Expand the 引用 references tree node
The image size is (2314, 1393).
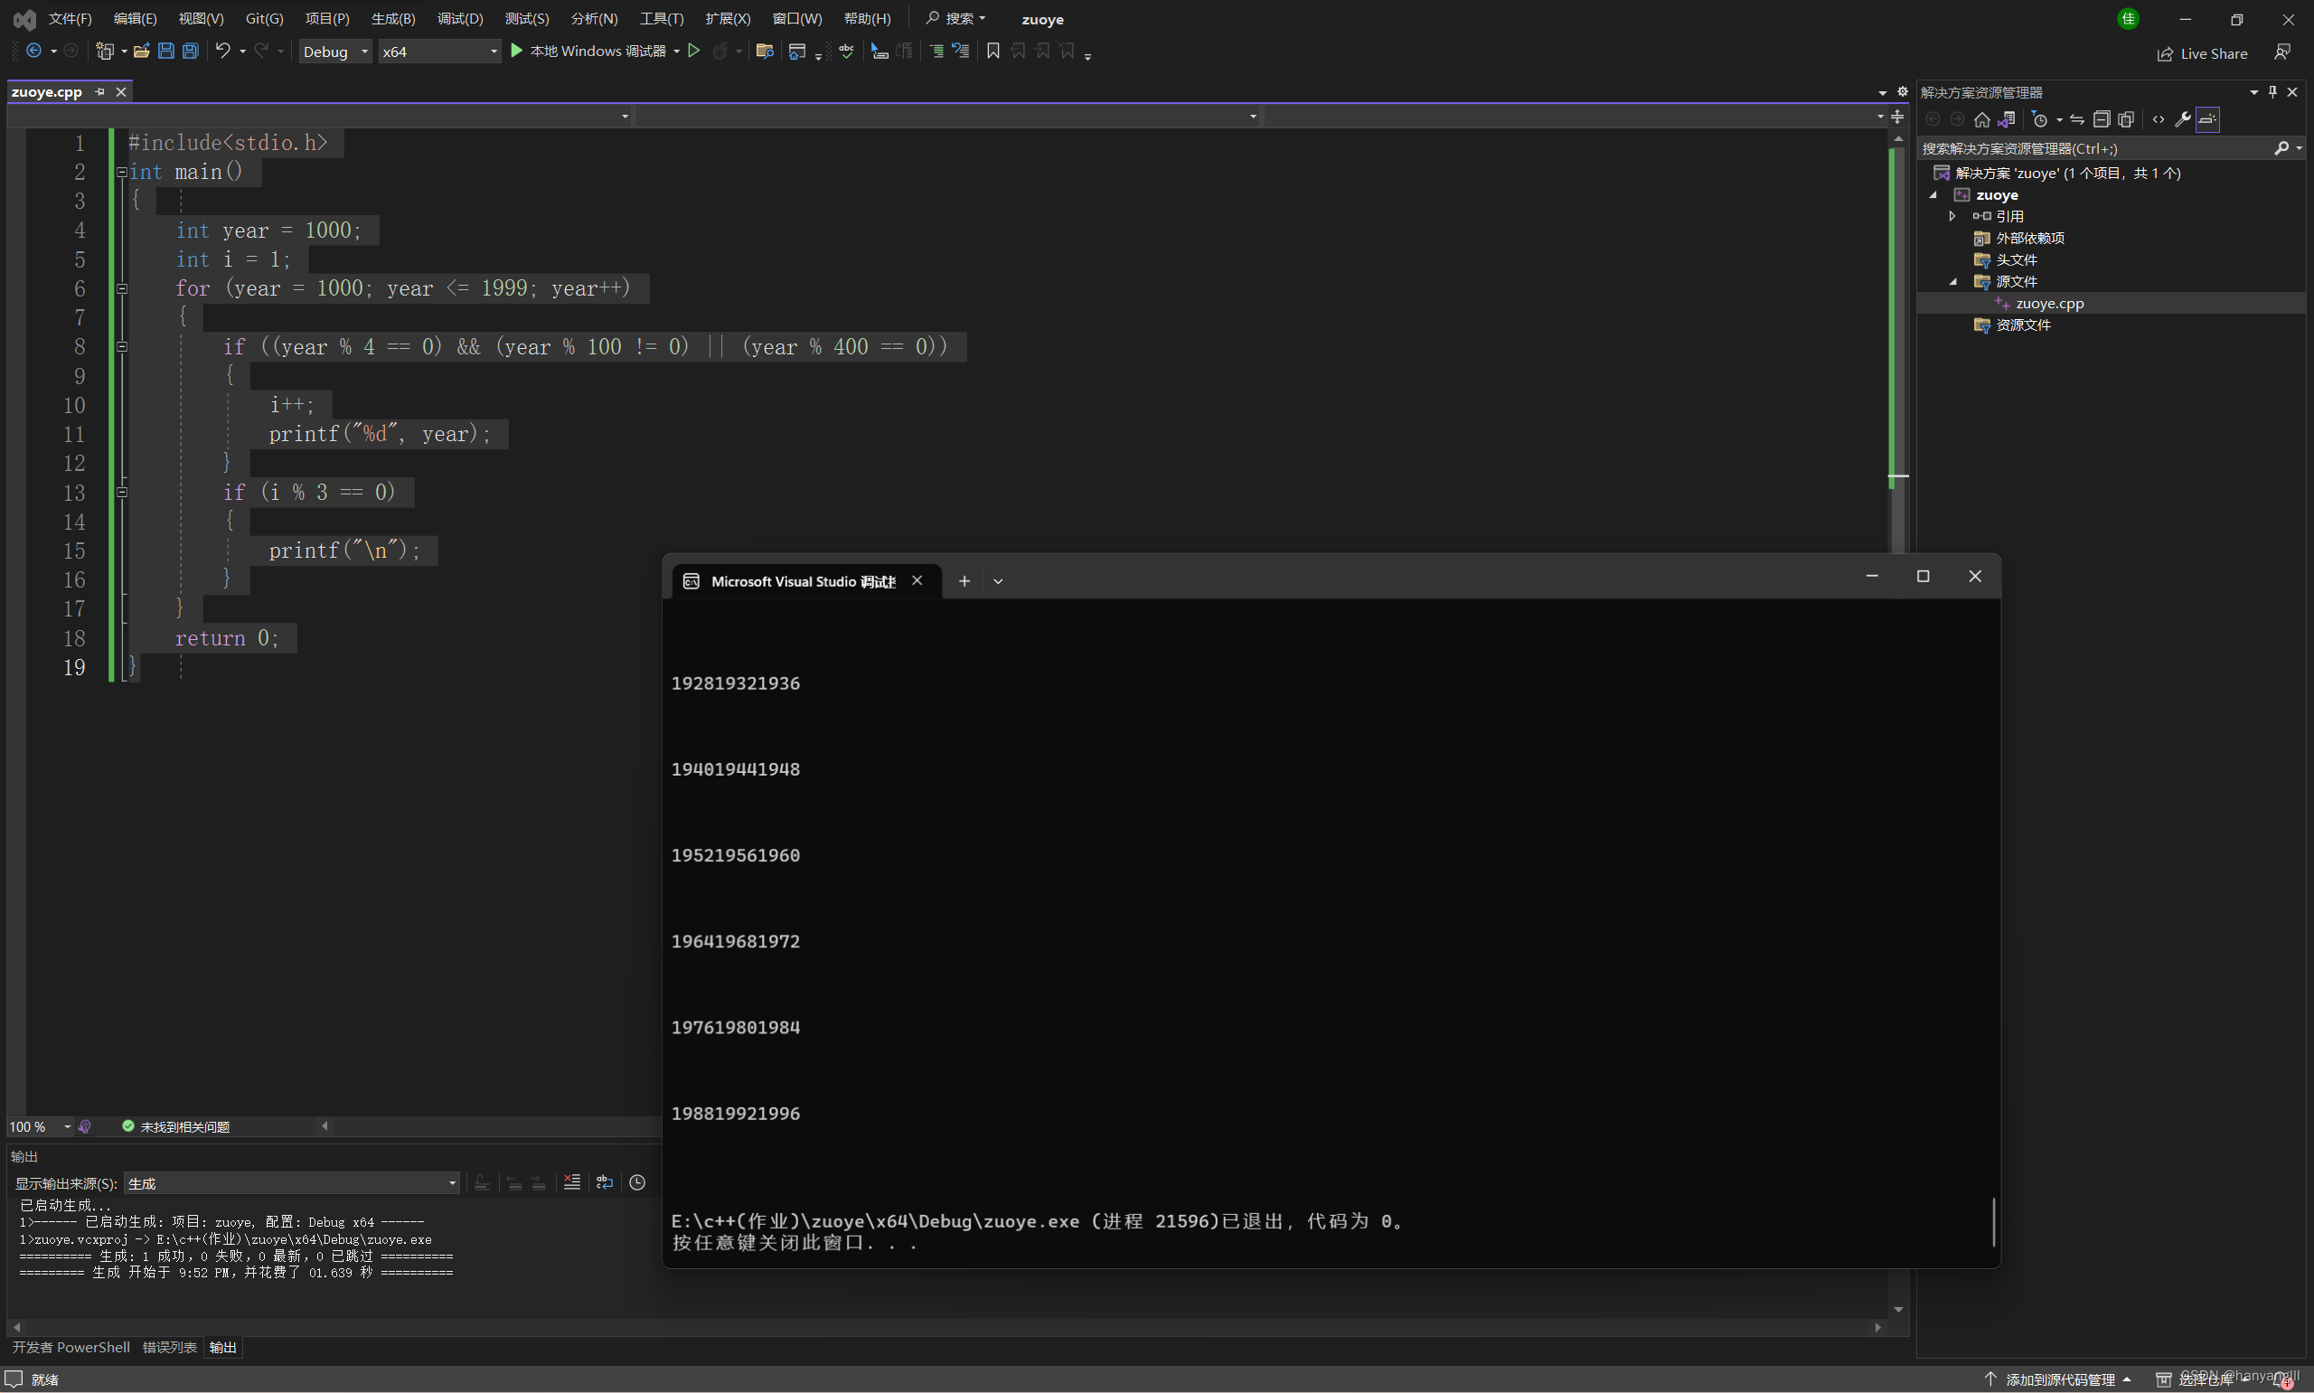1952,216
